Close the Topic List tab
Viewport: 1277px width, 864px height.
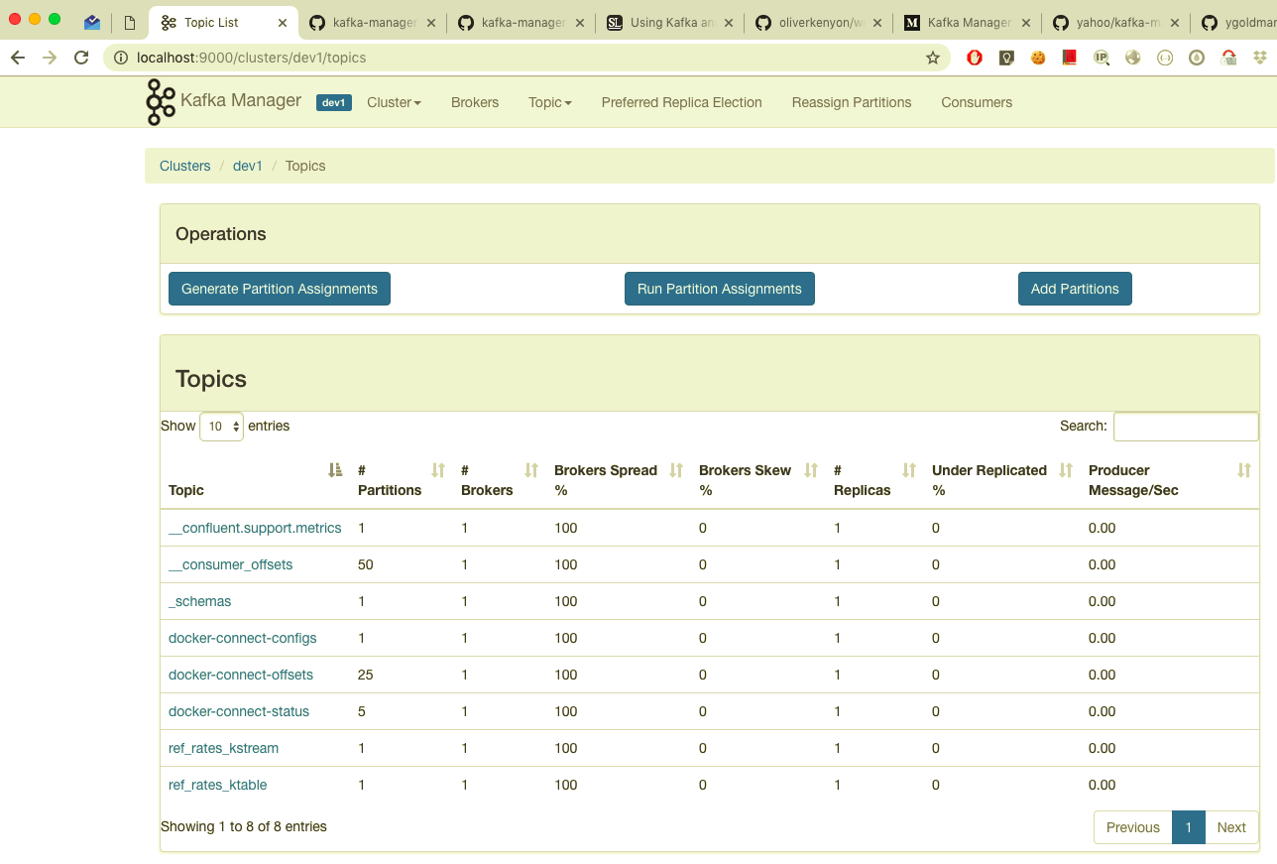click(x=283, y=22)
